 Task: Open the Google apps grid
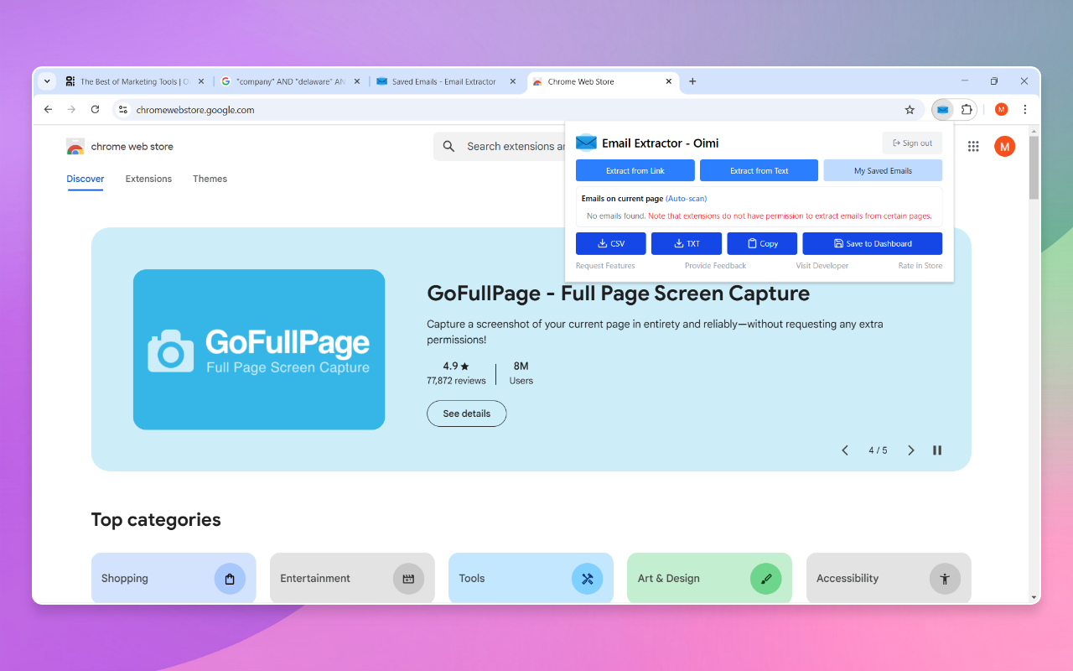point(973,147)
